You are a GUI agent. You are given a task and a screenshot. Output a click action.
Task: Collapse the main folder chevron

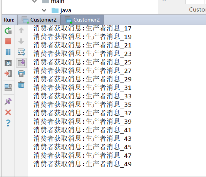coord(35,1)
